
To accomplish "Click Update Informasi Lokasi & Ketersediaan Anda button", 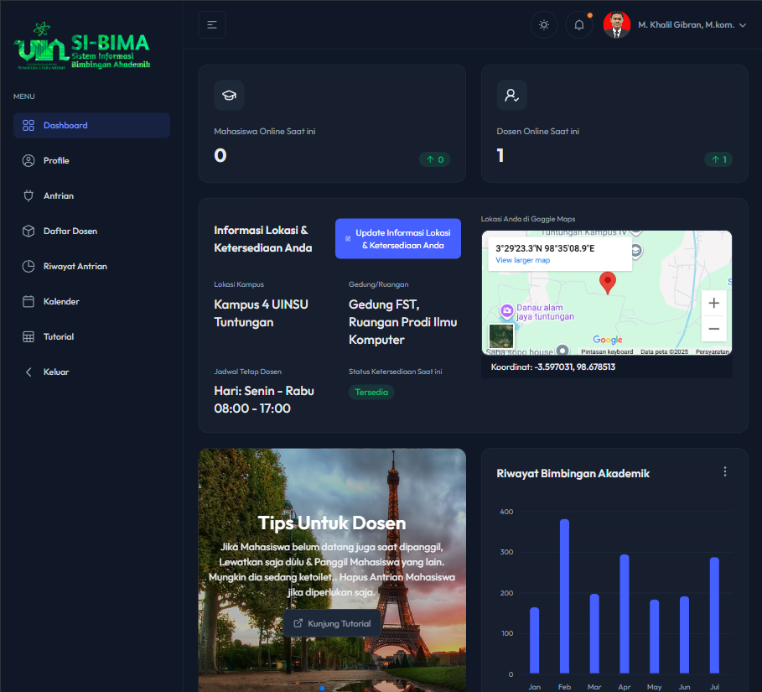I will [398, 239].
